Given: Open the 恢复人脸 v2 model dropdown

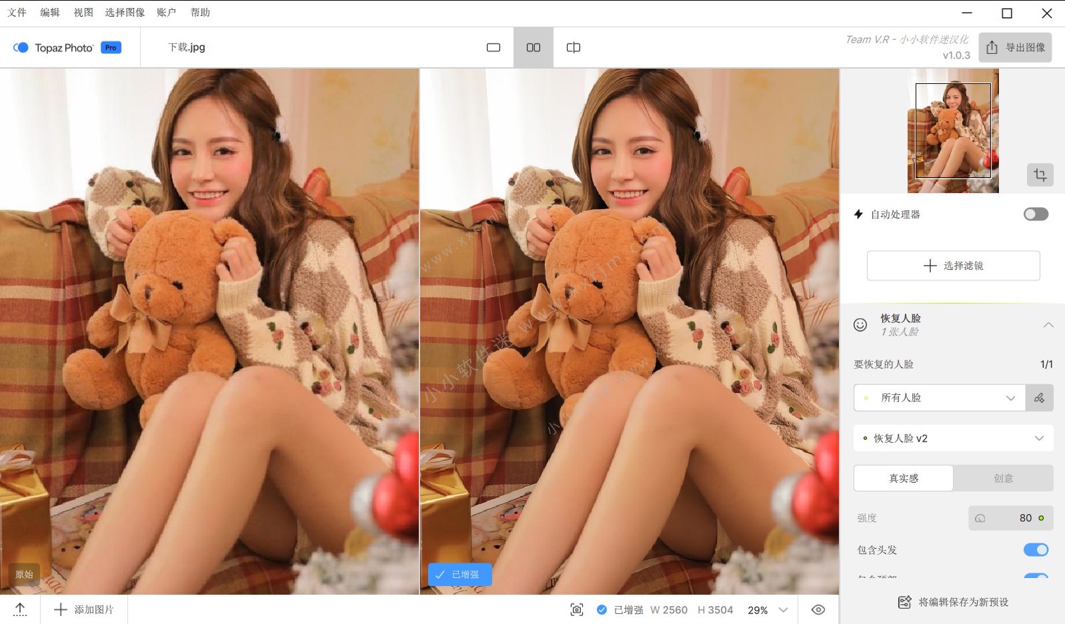Looking at the screenshot, I should click(954, 438).
